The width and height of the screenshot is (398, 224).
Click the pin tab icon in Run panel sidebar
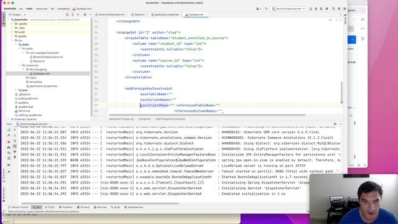point(9,172)
